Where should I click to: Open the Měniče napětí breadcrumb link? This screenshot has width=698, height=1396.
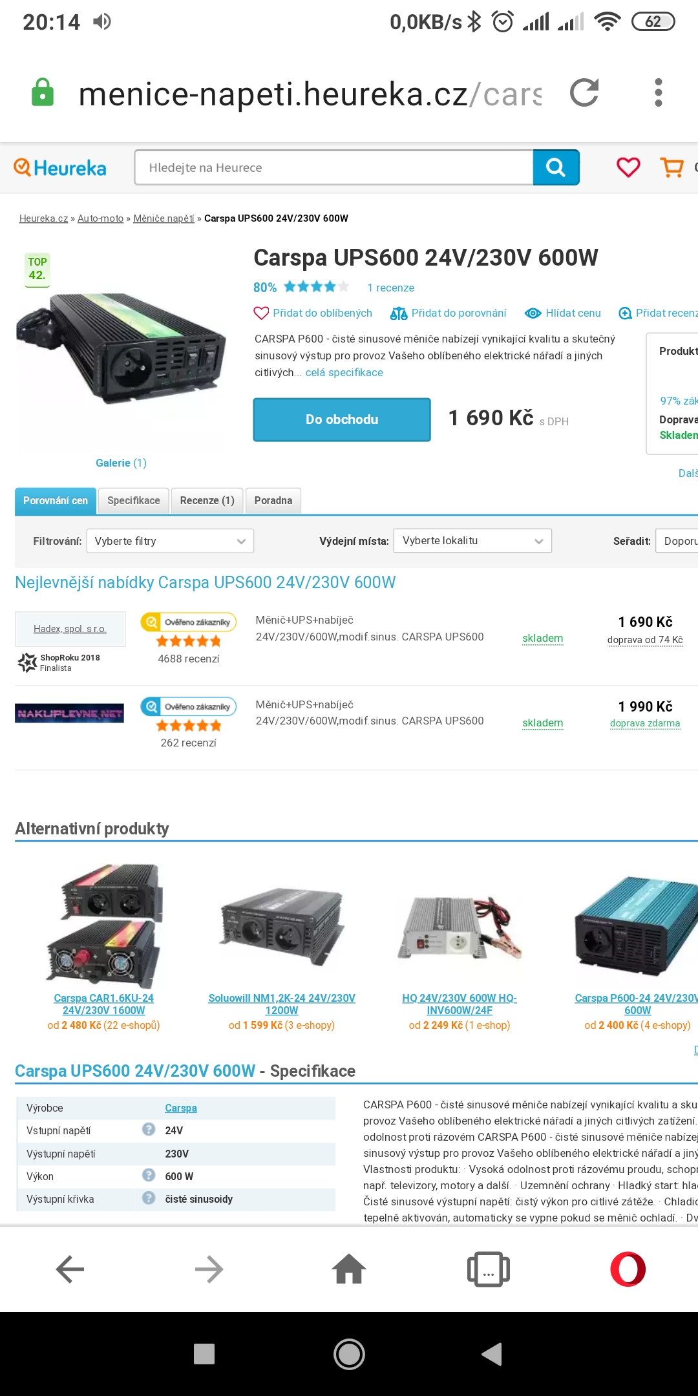click(x=164, y=218)
